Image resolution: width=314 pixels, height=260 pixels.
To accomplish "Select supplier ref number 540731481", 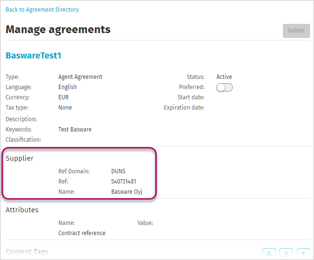I will coord(124,182).
